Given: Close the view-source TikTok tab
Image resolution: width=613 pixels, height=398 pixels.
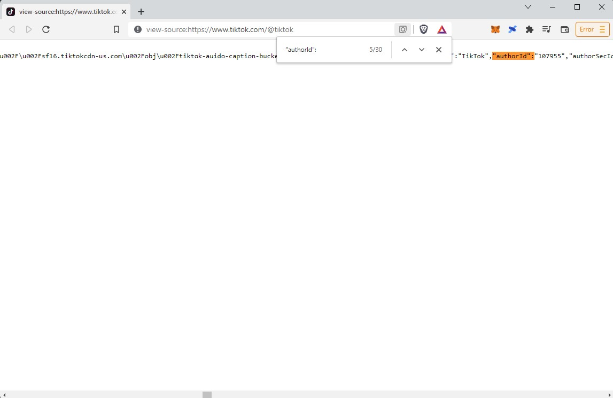Looking at the screenshot, I should pos(124,12).
